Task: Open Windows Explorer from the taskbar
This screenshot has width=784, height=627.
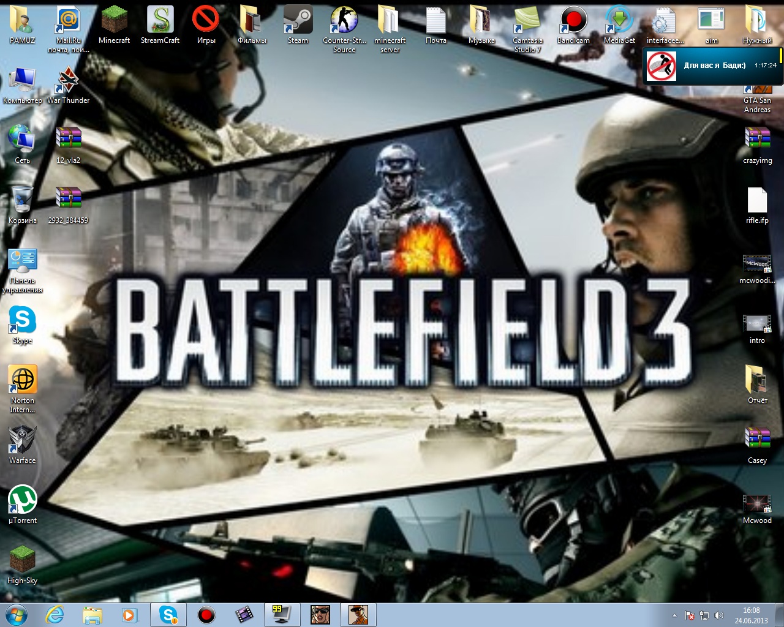Action: (92, 615)
